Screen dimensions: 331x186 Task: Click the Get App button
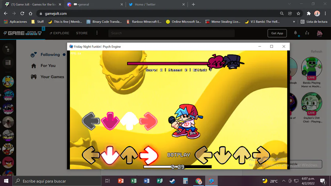[x=277, y=33]
